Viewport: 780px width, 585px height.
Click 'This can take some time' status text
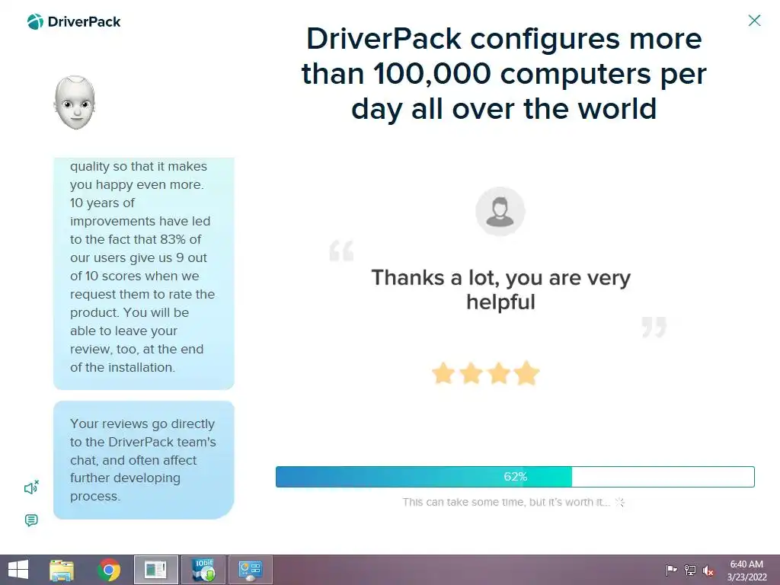506,502
